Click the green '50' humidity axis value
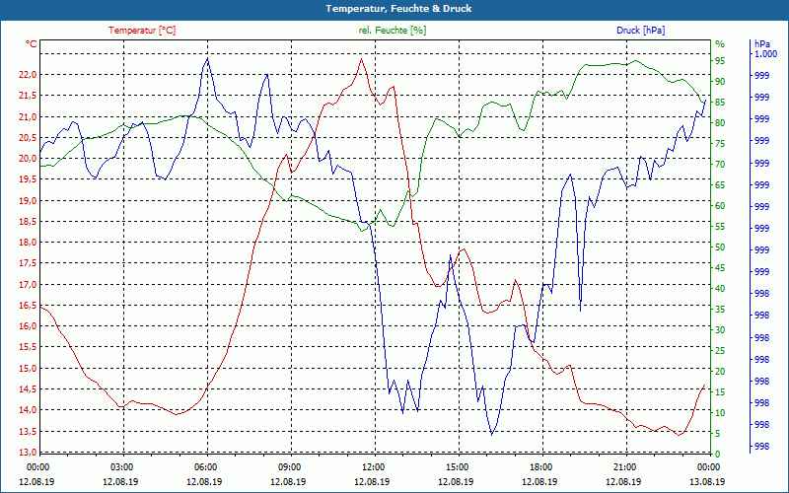The image size is (789, 493). tap(720, 247)
